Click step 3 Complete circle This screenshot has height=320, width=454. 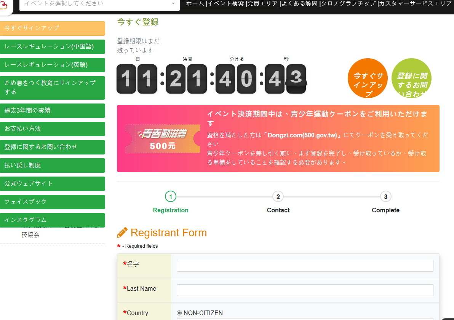coord(385,197)
